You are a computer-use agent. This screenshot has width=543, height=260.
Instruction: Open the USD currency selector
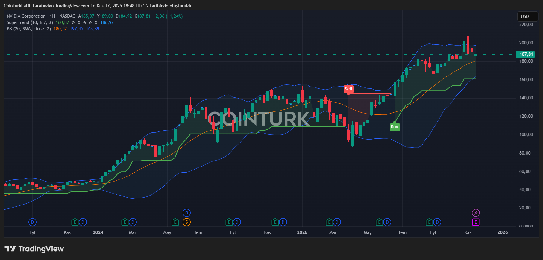click(x=527, y=16)
